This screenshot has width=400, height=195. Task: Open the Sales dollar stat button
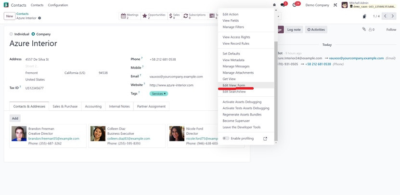click(175, 16)
